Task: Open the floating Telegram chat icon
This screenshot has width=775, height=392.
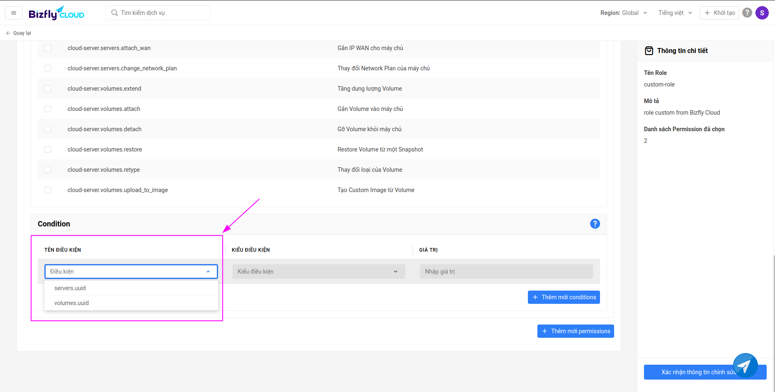Action: click(x=745, y=366)
